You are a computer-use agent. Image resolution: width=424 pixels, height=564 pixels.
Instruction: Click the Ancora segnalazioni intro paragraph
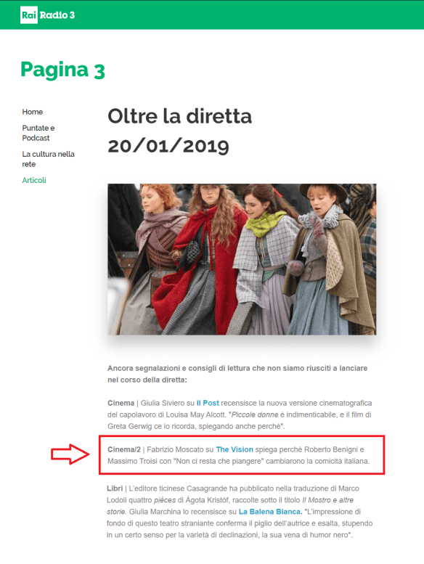(237, 374)
